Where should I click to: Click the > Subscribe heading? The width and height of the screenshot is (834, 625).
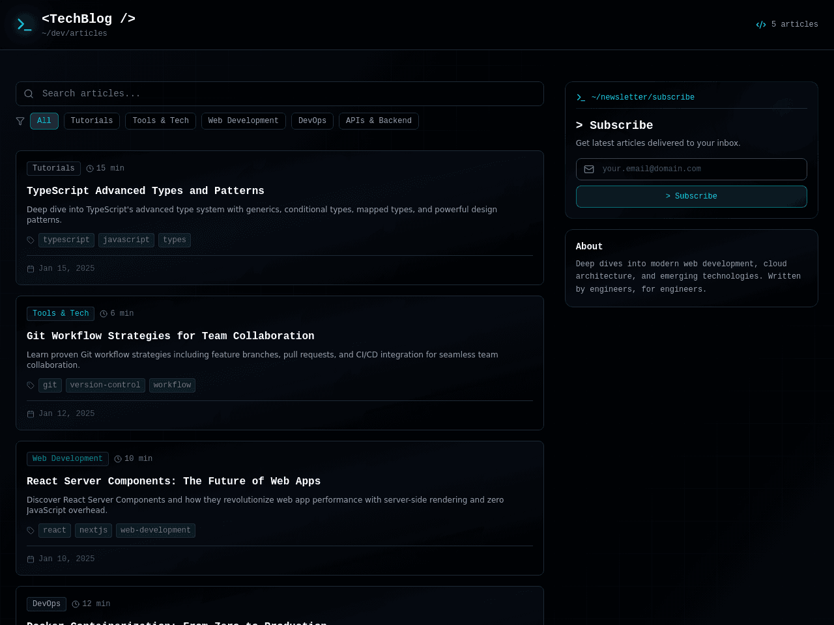(x=614, y=126)
